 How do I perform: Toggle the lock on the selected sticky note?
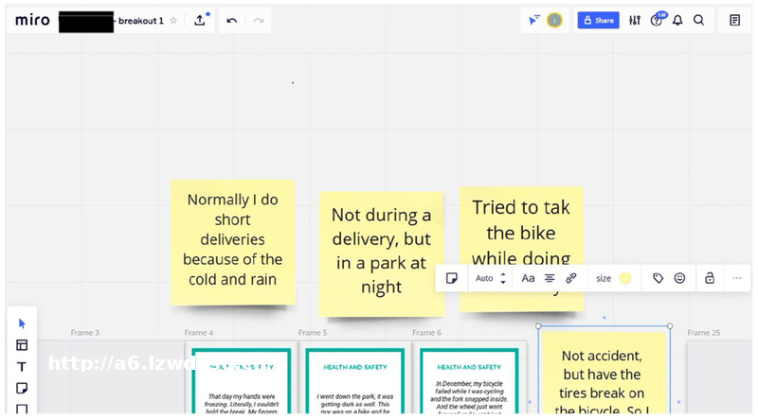[x=709, y=278]
